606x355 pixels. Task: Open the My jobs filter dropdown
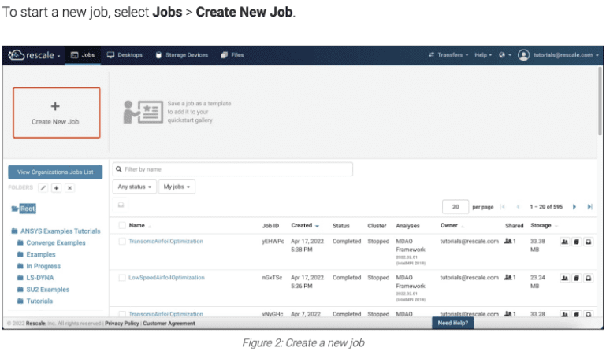pyautogui.click(x=177, y=187)
